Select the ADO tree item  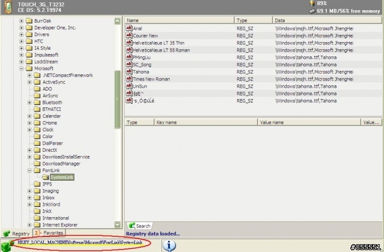click(x=47, y=89)
